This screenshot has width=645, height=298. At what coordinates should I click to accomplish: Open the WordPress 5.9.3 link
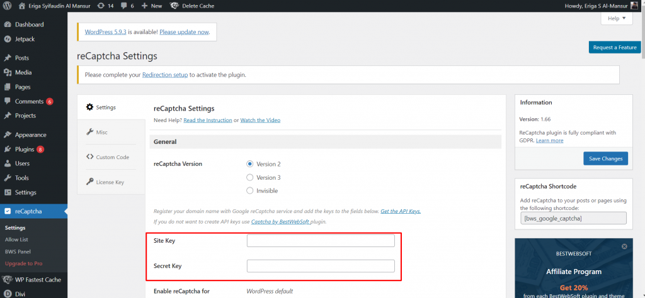[x=105, y=31]
